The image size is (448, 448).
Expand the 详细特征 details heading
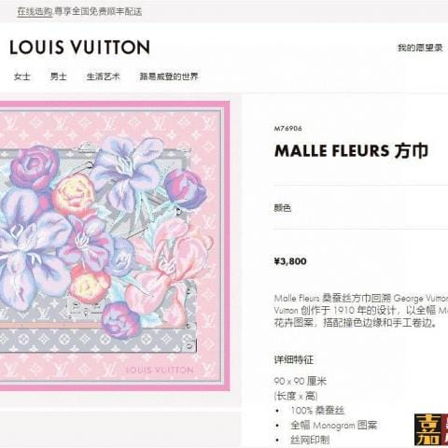tap(294, 359)
